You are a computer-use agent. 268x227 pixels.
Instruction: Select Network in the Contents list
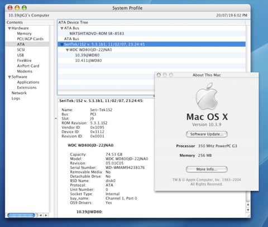click(x=19, y=93)
